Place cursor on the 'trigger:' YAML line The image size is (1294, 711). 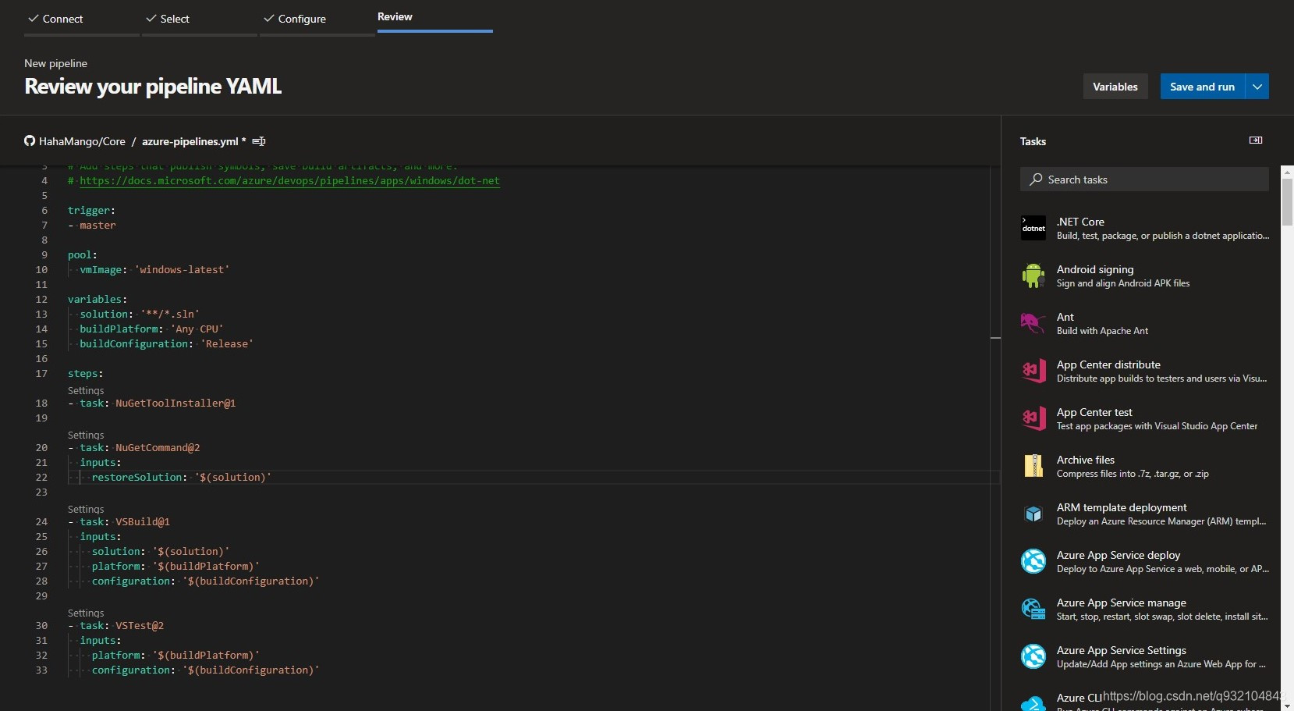point(91,210)
